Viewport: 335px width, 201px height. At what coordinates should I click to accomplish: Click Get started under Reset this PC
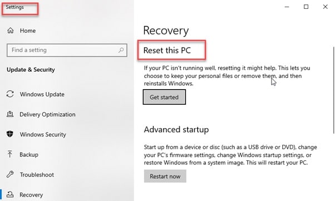[x=164, y=97]
